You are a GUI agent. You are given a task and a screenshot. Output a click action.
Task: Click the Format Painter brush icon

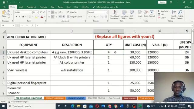9,18
